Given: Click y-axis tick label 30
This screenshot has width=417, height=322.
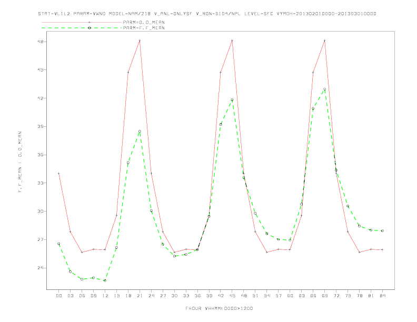Looking at the screenshot, I should tap(41, 211).
